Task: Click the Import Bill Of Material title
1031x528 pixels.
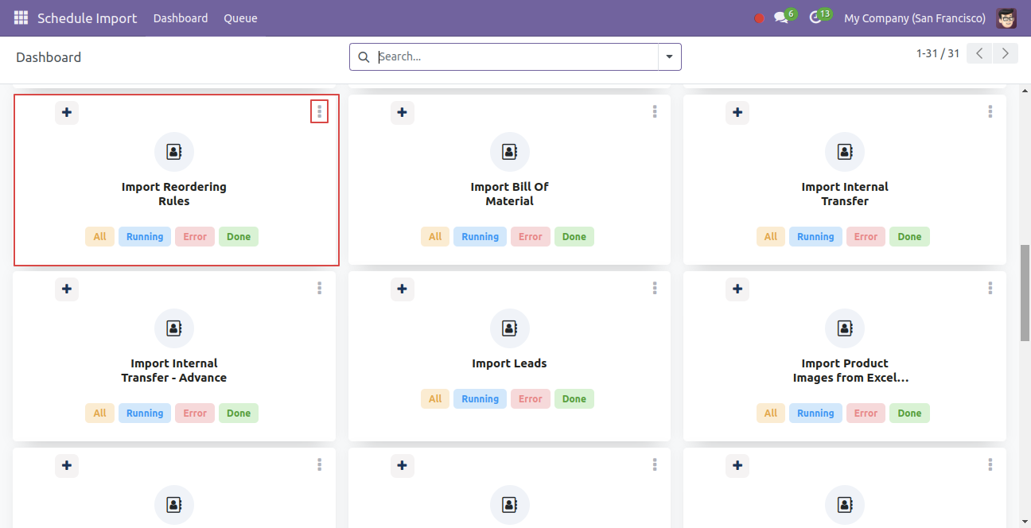Action: coord(510,194)
